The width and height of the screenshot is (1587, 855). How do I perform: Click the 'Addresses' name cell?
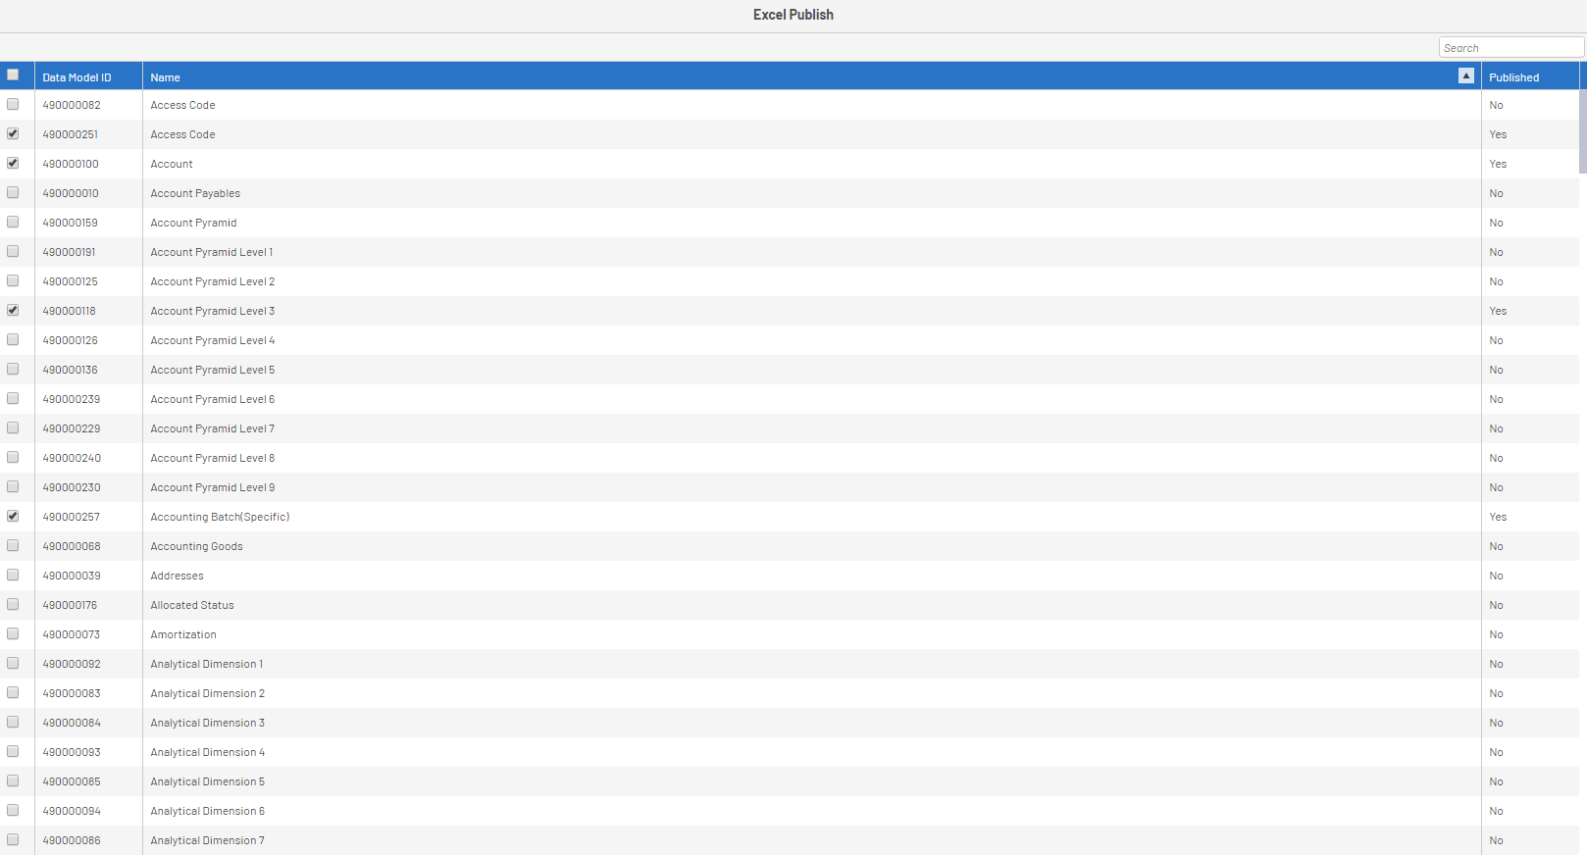(x=178, y=576)
